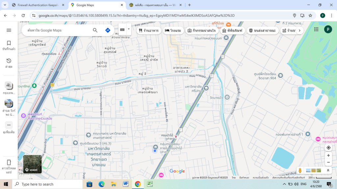Select the ขนส่งสาธารณะ transit chip

click(x=263, y=31)
